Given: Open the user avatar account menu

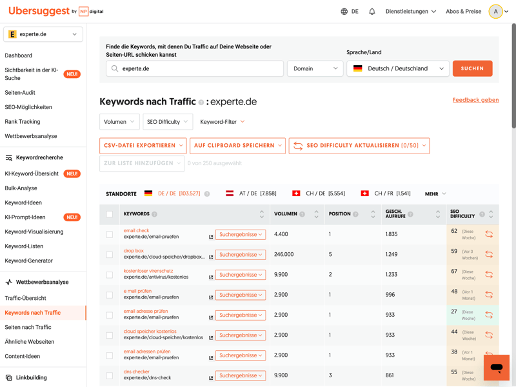Looking at the screenshot, I should [496, 12].
